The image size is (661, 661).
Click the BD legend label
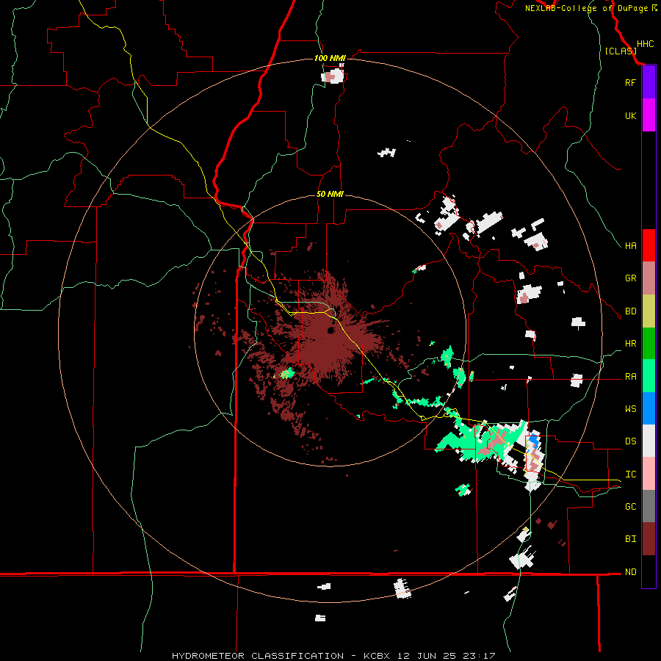(631, 311)
